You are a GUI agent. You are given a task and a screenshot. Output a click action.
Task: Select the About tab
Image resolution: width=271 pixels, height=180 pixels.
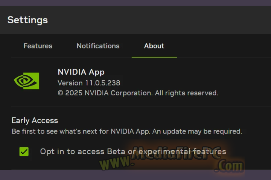click(154, 46)
